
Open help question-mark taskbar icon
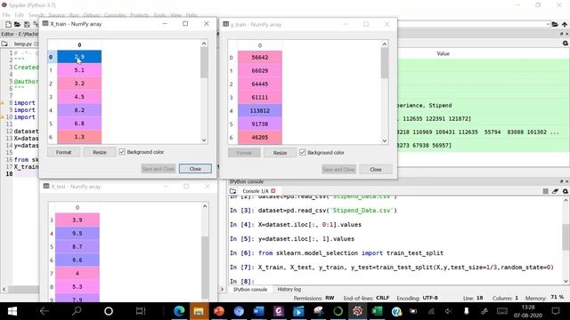(396, 311)
